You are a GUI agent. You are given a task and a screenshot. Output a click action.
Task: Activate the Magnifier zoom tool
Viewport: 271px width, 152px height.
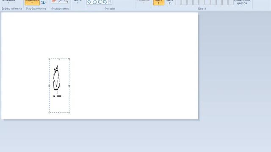66,1
